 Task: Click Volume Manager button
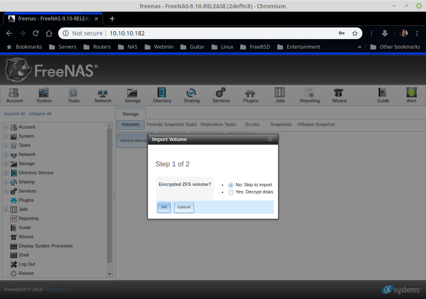pos(133,141)
